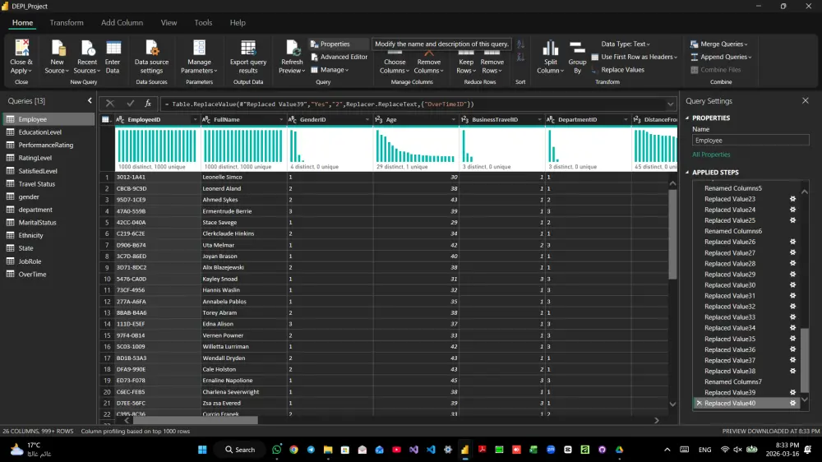Open EmployeeID column filter dropdown
This screenshot has width=822, height=462.
pyautogui.click(x=195, y=119)
